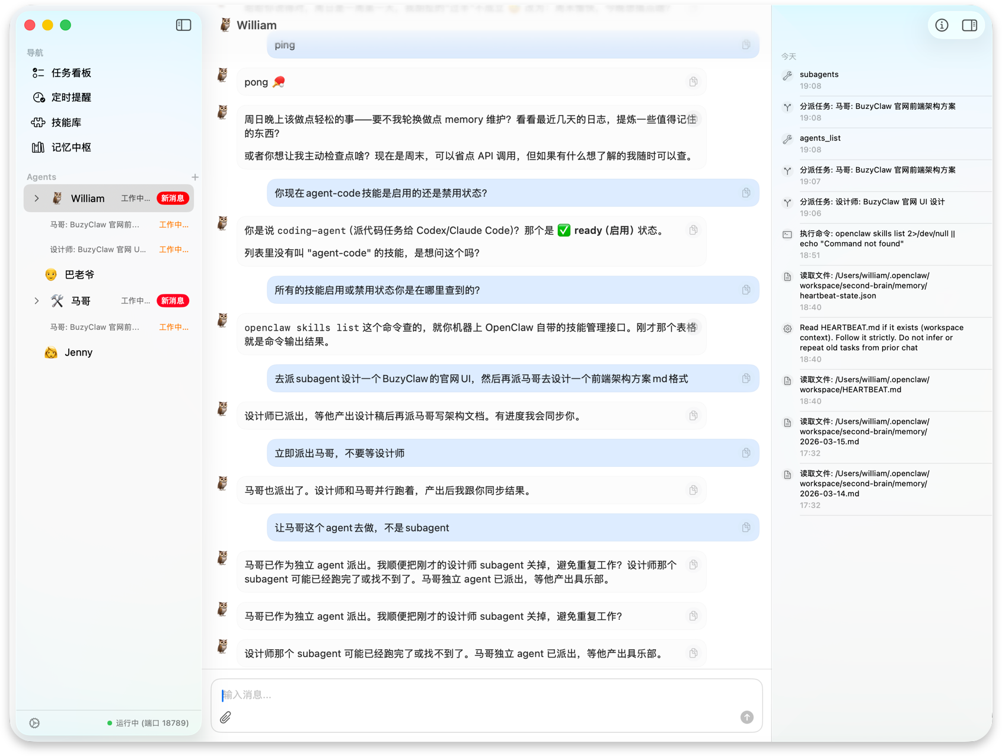Toggle the left sidebar panel icon
The width and height of the screenshot is (1002, 756).
[x=183, y=25]
